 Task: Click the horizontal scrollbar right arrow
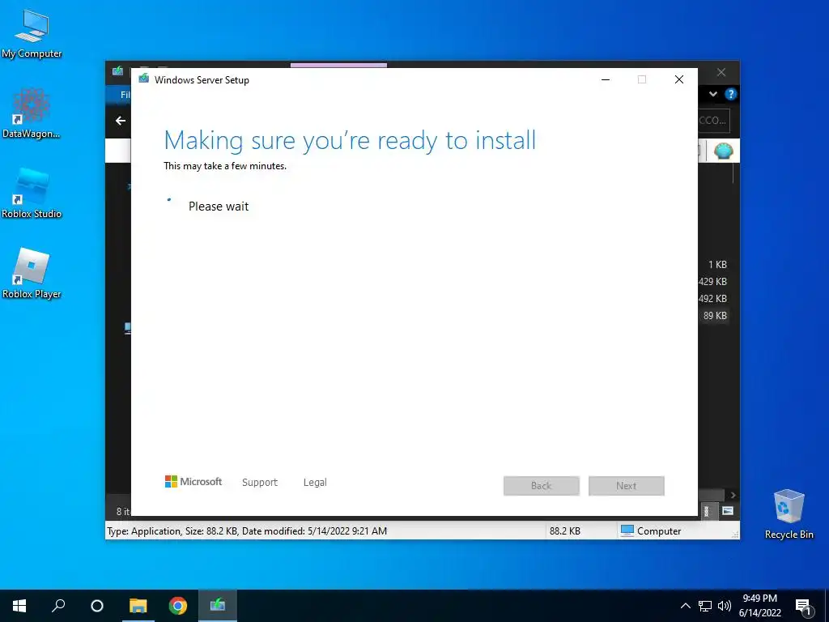pos(733,495)
